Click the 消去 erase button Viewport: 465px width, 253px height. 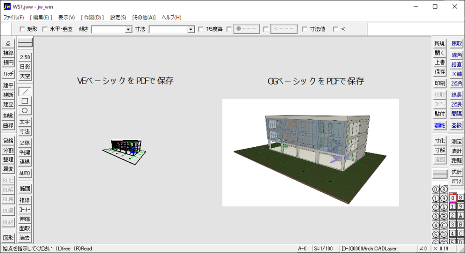[25, 238]
